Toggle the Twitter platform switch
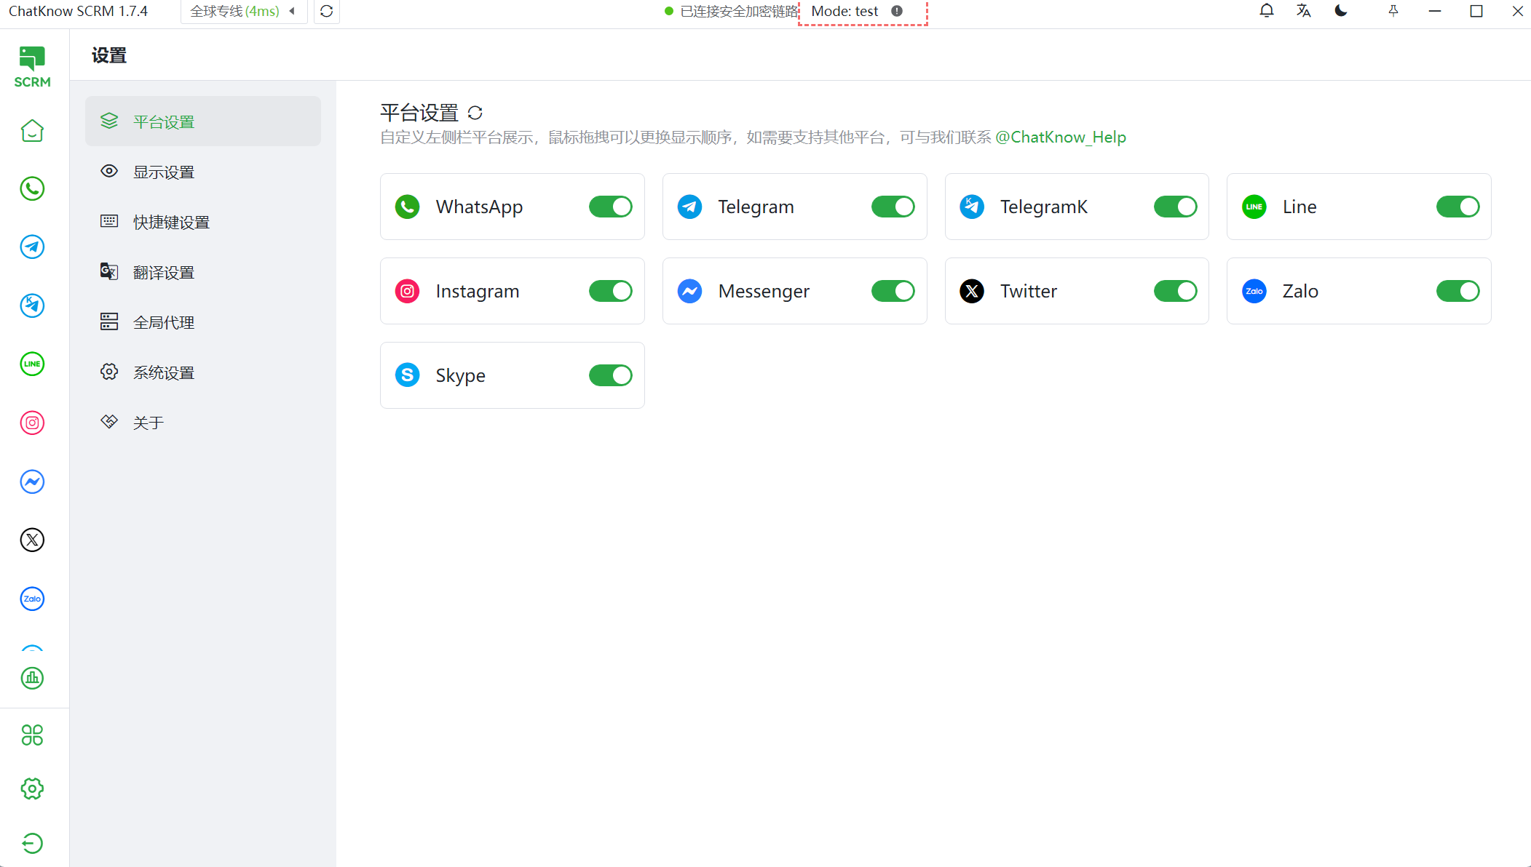 coord(1175,291)
